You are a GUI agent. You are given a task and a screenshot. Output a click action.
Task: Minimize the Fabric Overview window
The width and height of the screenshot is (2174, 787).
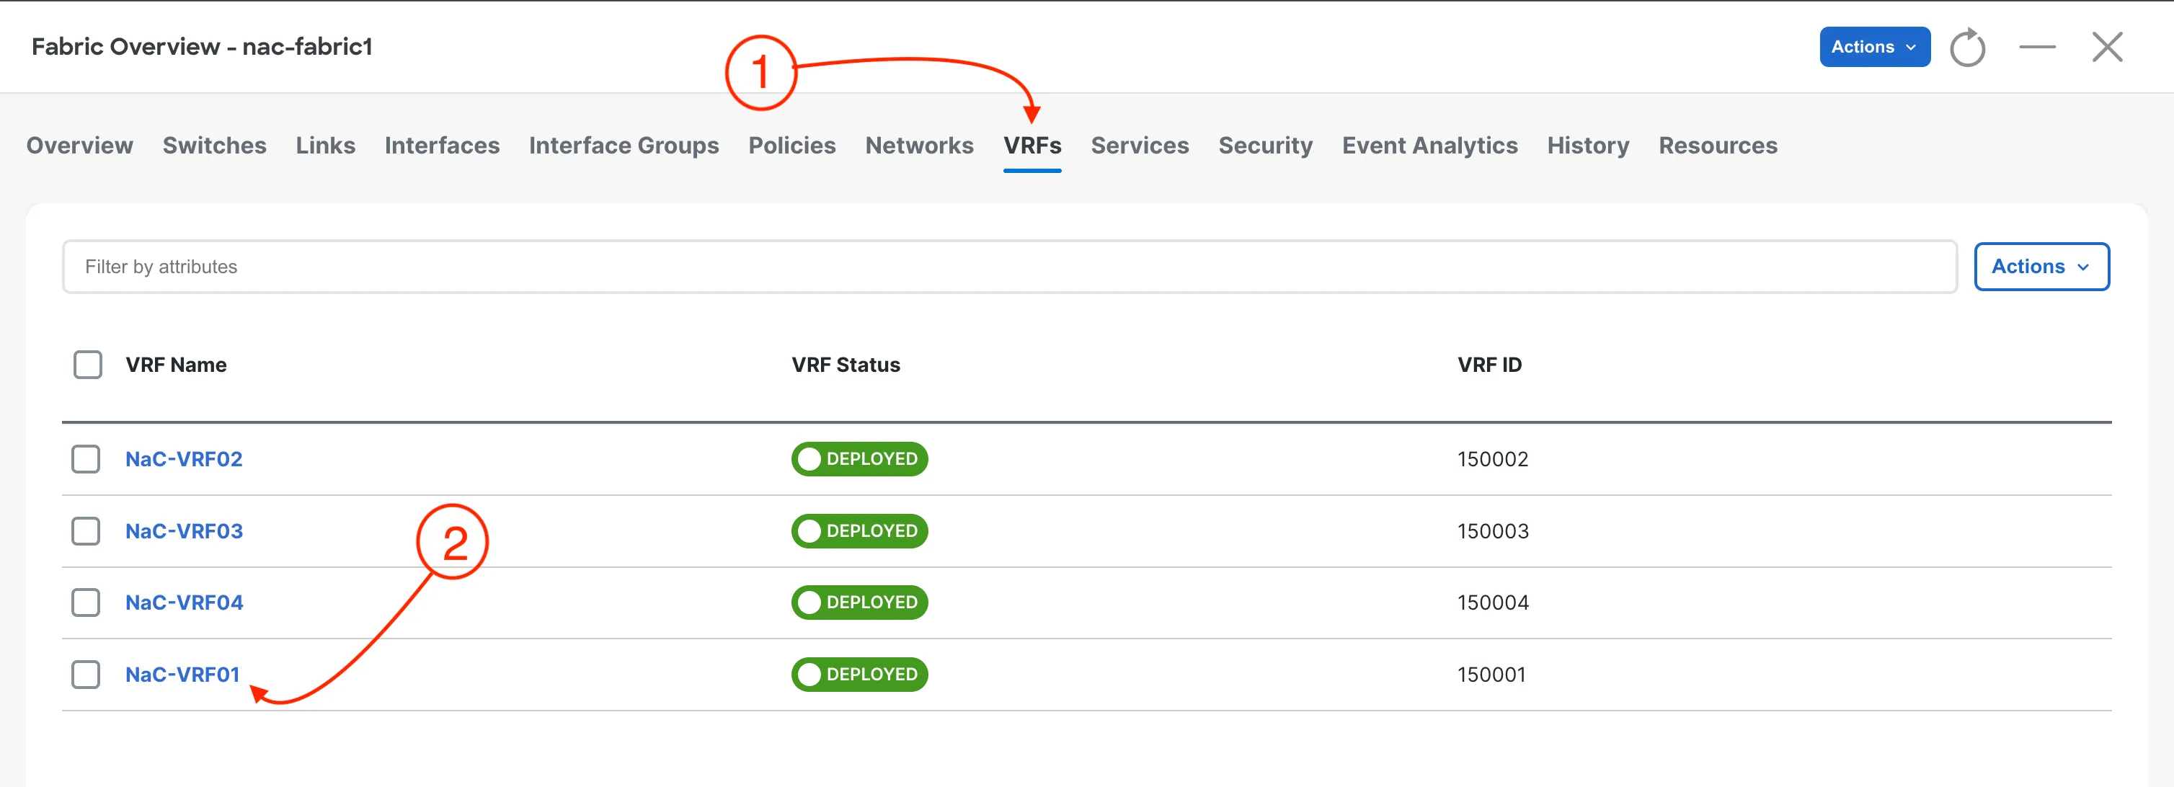pos(2037,48)
